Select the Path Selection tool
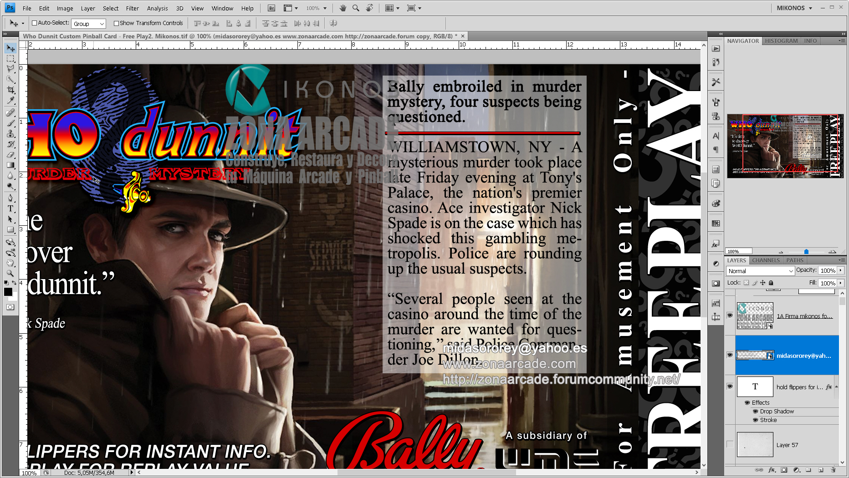The height and width of the screenshot is (478, 849). [x=10, y=219]
